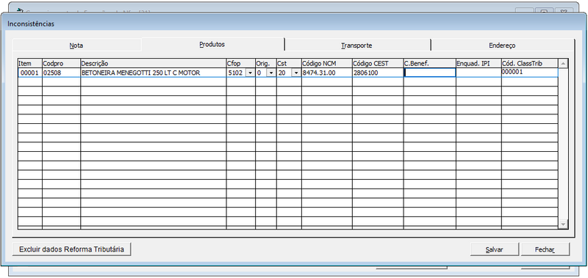Open the Cst dropdown showing 20
This screenshot has width=588, height=278.
click(296, 73)
